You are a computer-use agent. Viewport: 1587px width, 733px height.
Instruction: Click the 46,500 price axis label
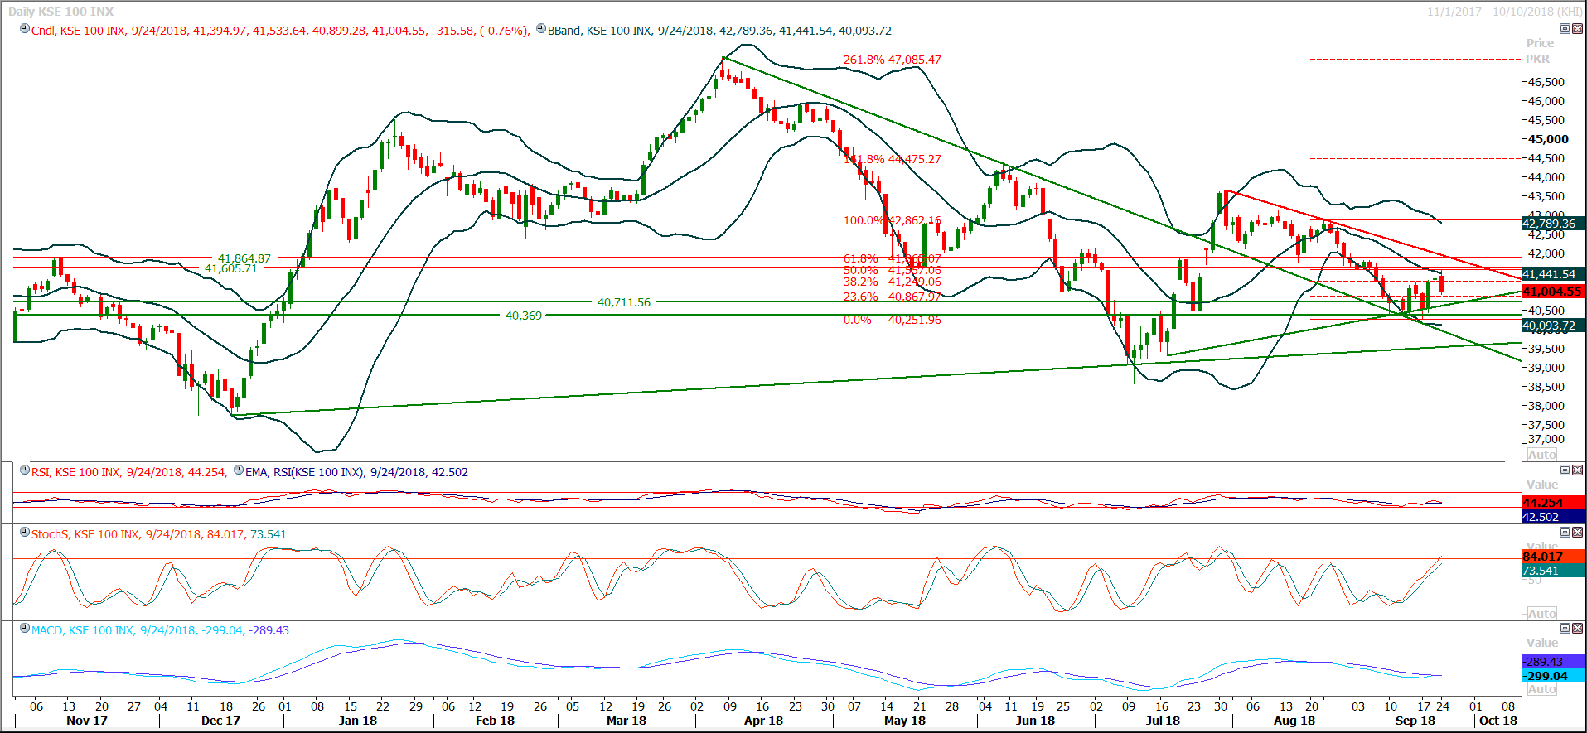coord(1546,82)
